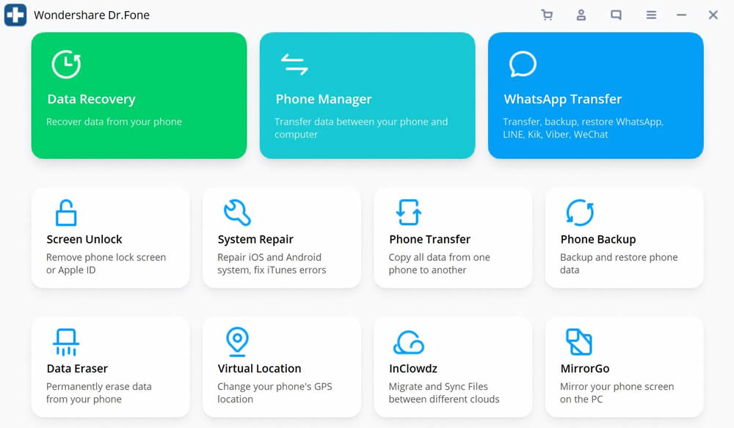Viewport: 734px width, 428px height.
Task: Click the System Repair wrench icon
Action: pos(237,213)
